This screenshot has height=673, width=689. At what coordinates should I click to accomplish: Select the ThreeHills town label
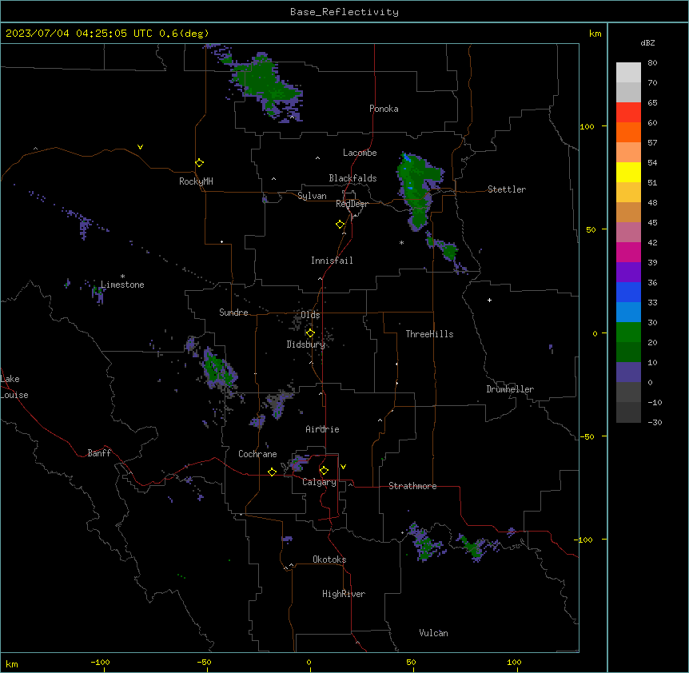pyautogui.click(x=429, y=334)
